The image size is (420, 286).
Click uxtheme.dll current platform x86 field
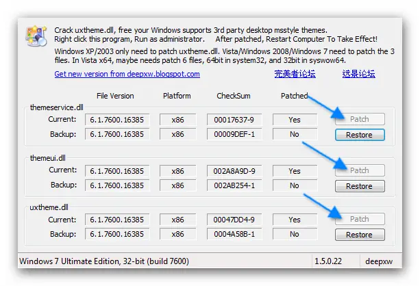click(178, 220)
